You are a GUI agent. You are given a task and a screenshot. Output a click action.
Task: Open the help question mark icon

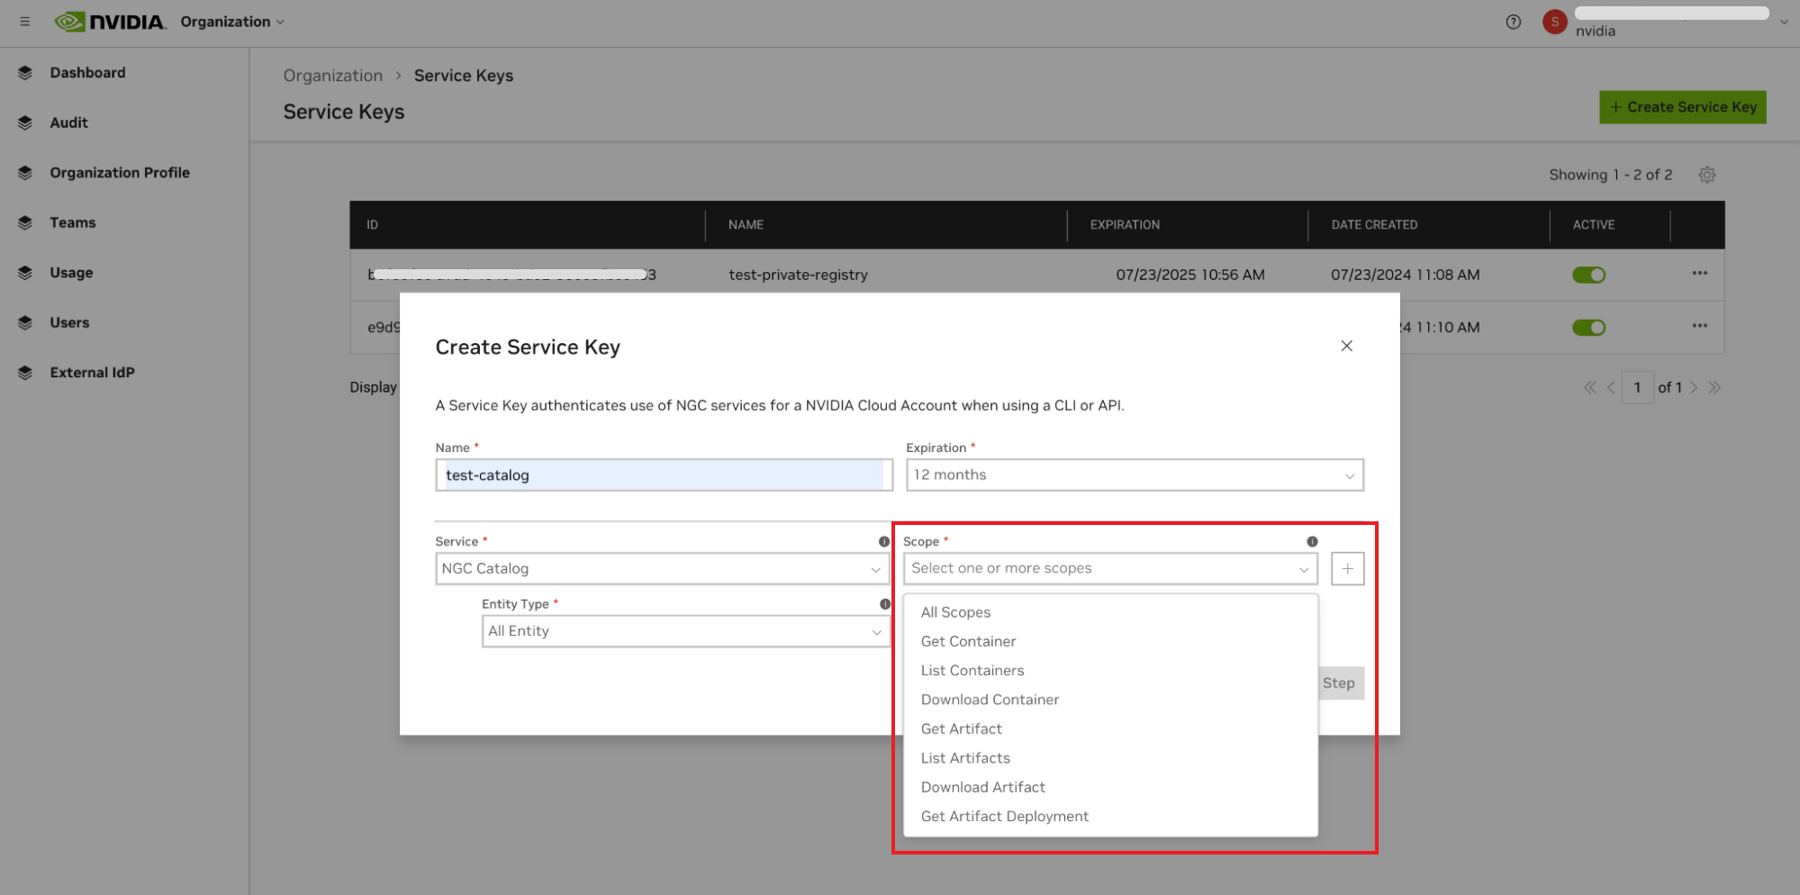1514,22
